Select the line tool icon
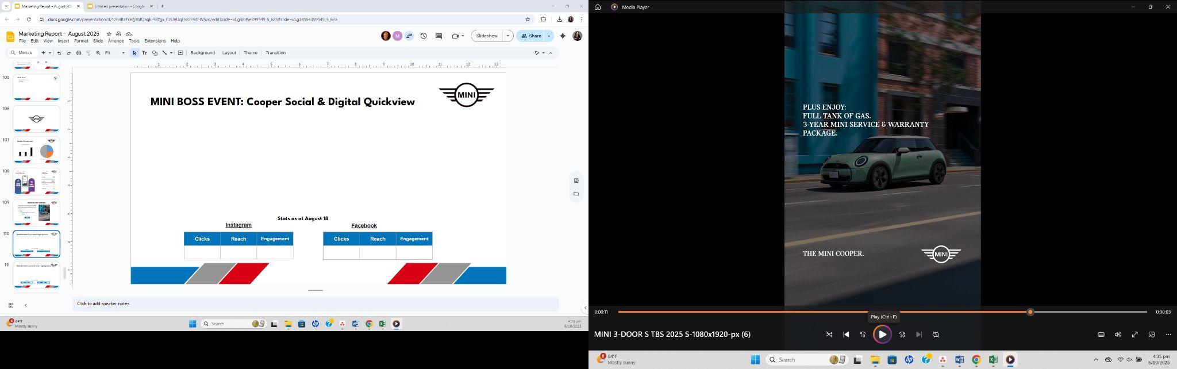The height and width of the screenshot is (369, 1177). [x=164, y=53]
